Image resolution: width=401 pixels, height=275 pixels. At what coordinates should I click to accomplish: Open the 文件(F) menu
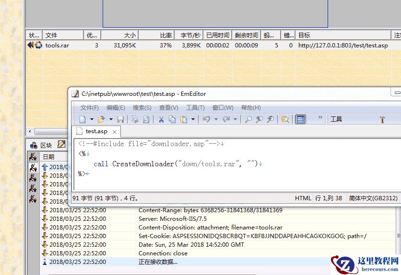coord(89,108)
